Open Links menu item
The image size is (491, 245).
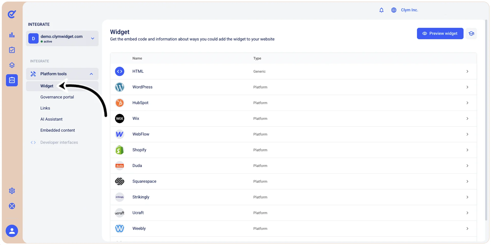(45, 108)
